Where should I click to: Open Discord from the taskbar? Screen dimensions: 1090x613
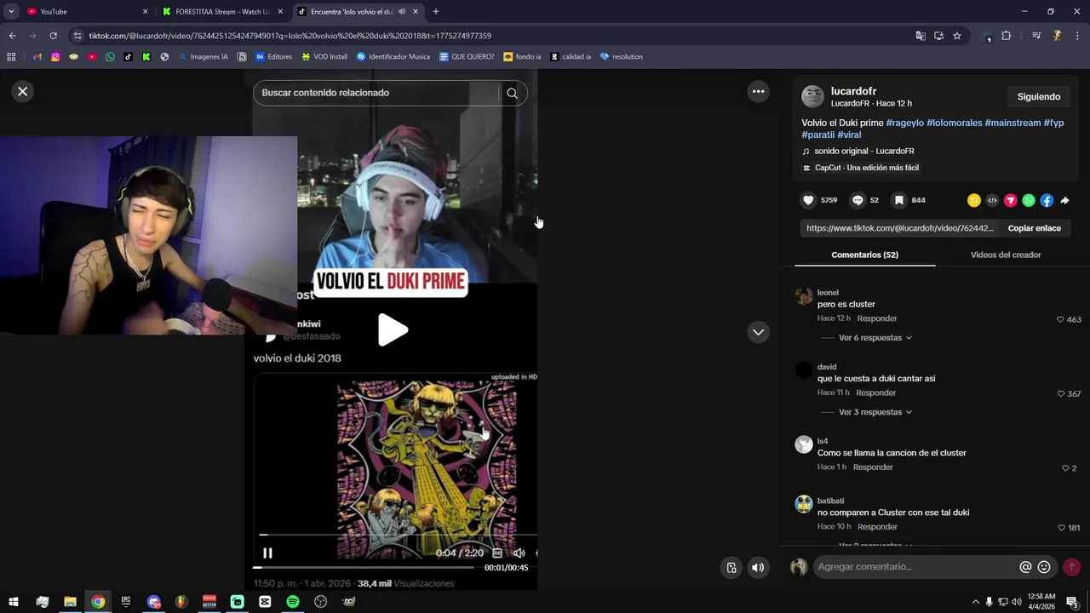point(153,602)
